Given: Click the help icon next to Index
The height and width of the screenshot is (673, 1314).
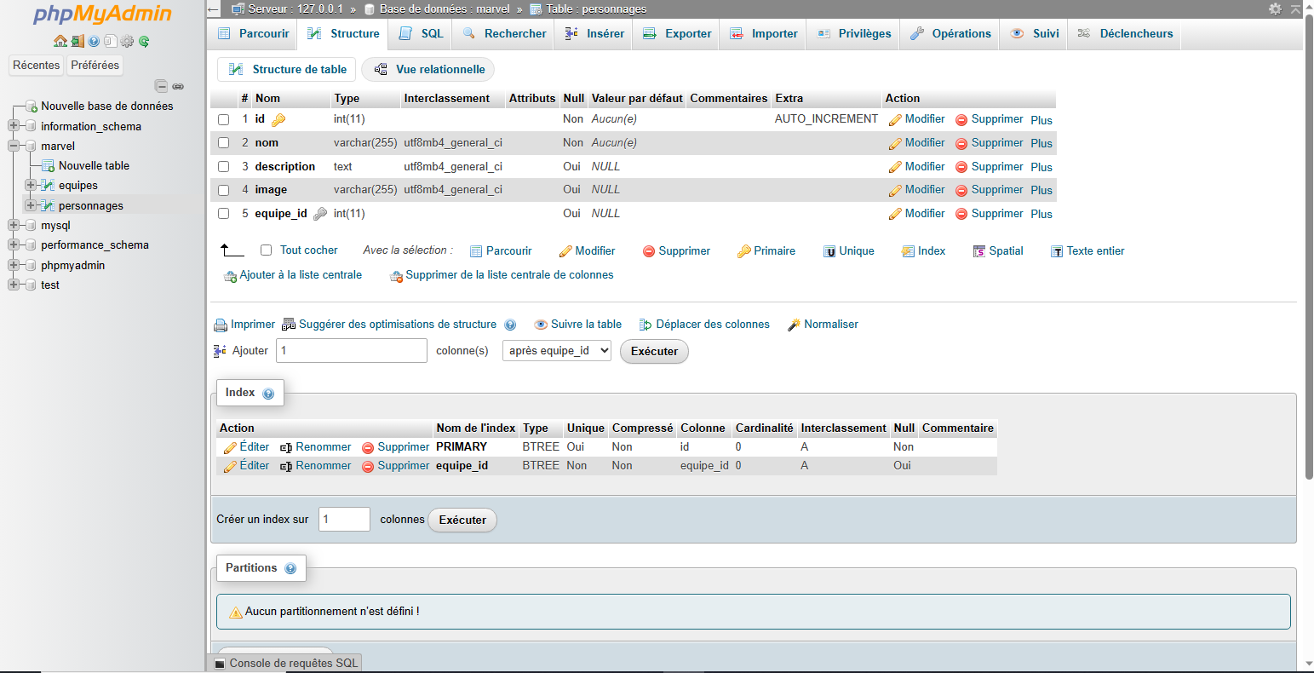Looking at the screenshot, I should pos(268,394).
